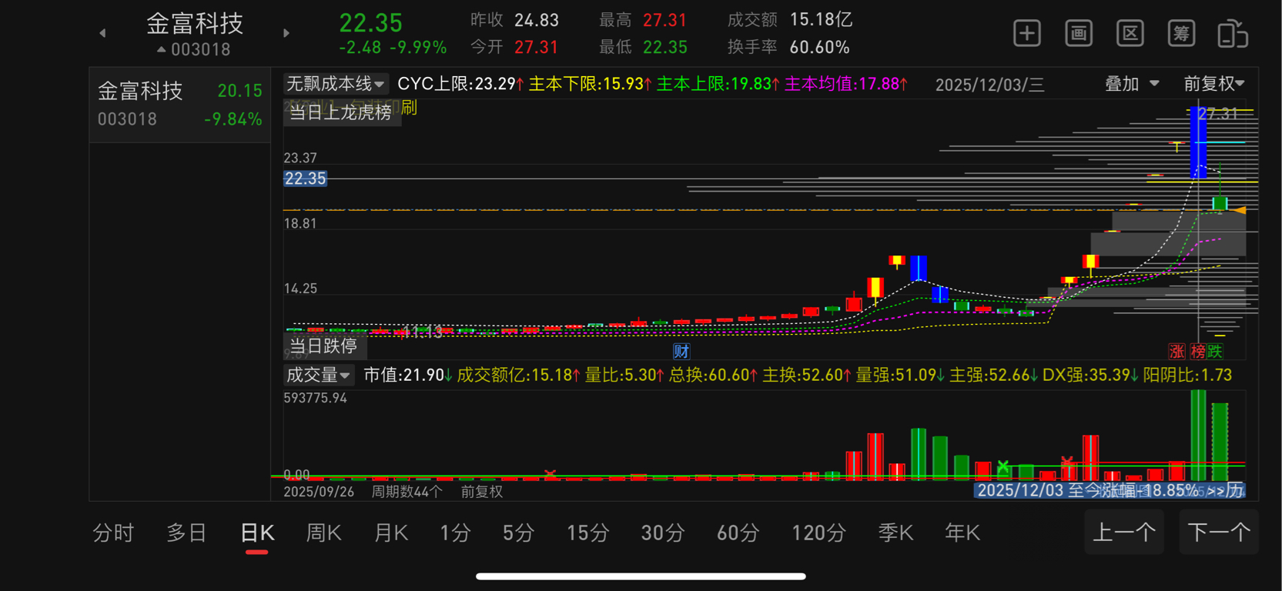
Task: Tap the green 跌 marker
Action: click(x=1215, y=352)
